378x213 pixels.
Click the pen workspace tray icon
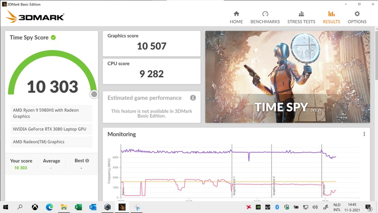point(326,207)
